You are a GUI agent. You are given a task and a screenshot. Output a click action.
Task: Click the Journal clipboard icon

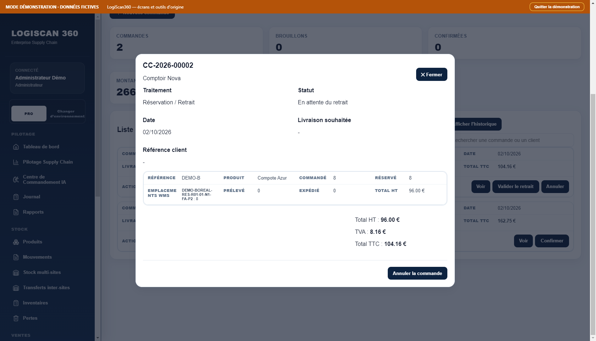click(16, 197)
